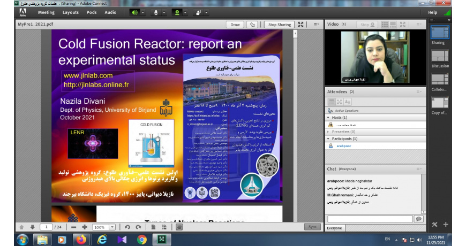Select the Collaboration layout thumbnail
This screenshot has width=466, height=246.
point(440,80)
